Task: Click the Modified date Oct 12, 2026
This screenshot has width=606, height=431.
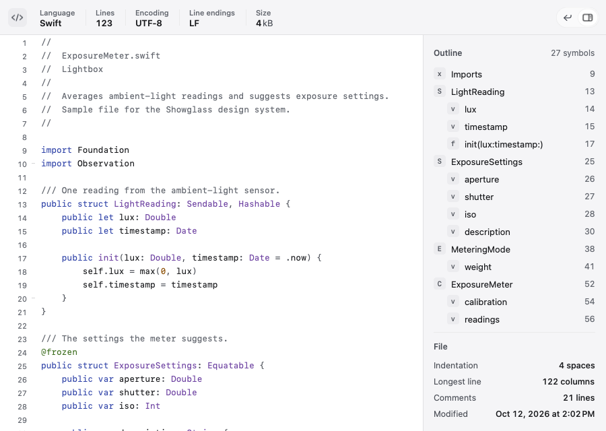Action: [545, 414]
